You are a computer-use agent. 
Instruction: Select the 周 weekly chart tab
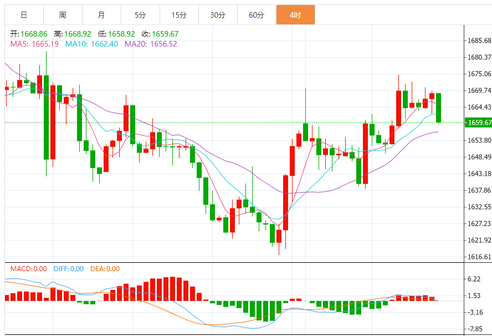[63, 15]
